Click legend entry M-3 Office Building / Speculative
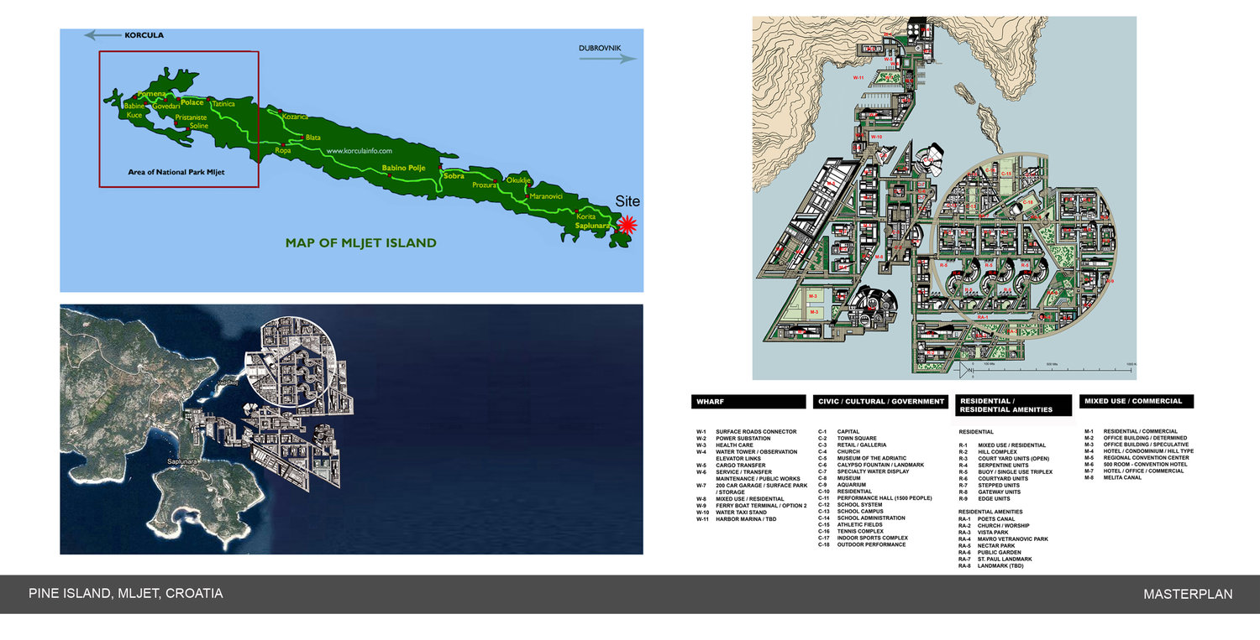 pyautogui.click(x=1137, y=445)
